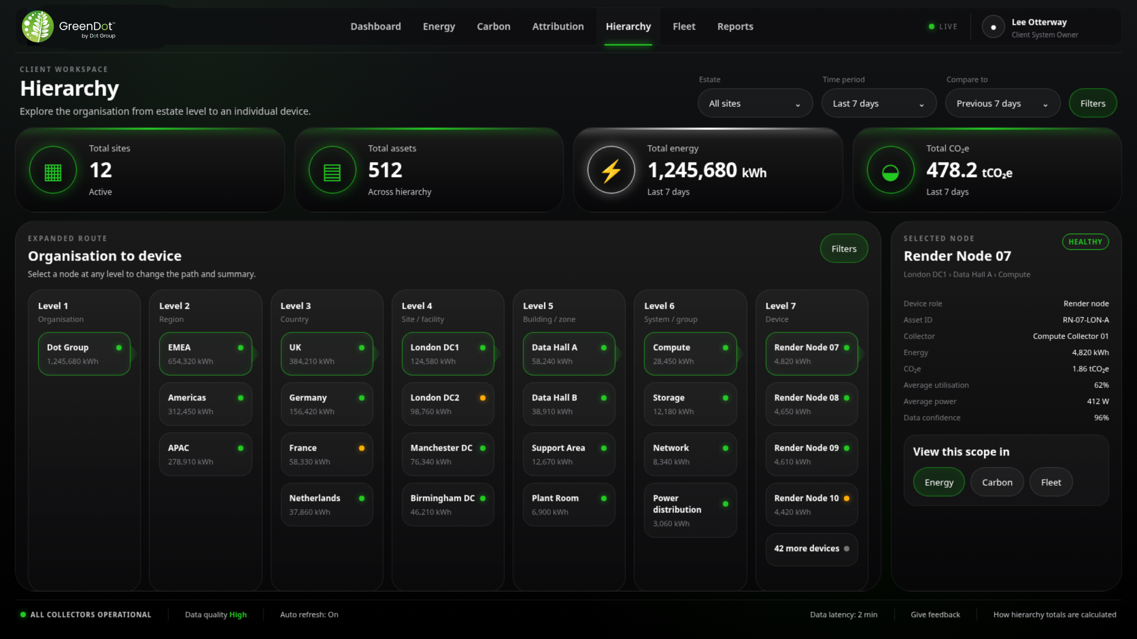1137x639 pixels.
Task: Open the Reports tab
Action: tap(735, 26)
